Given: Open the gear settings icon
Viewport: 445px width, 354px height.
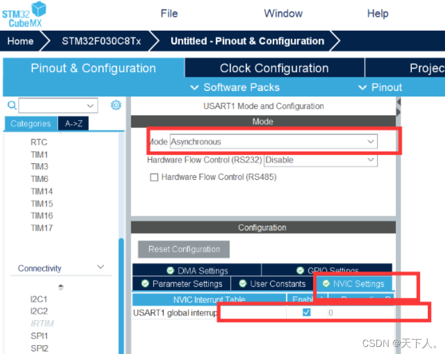Looking at the screenshot, I should tap(116, 105).
